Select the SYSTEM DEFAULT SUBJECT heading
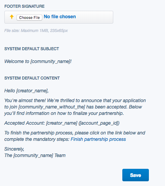 pos(32,49)
